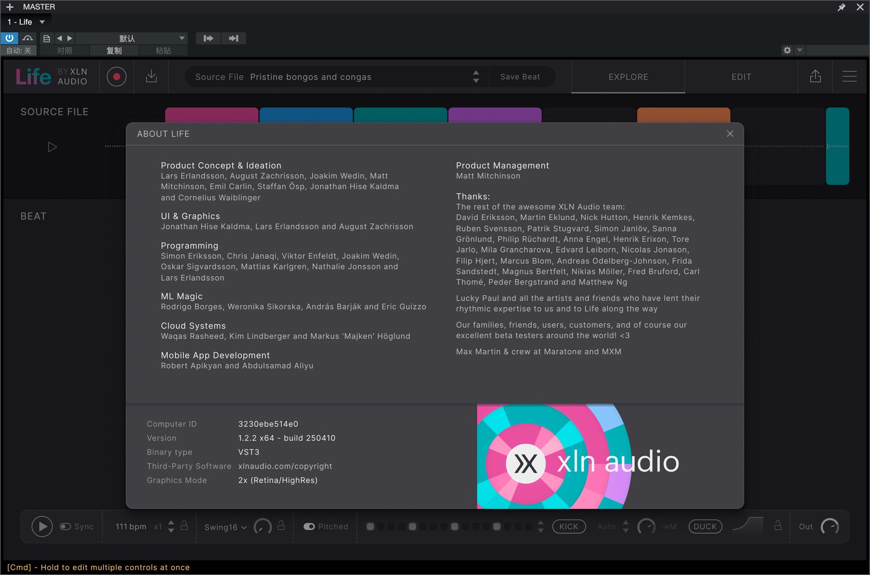
Task: Click the arrow-from-bar routing icon in host toolbar
Action: [208, 39]
